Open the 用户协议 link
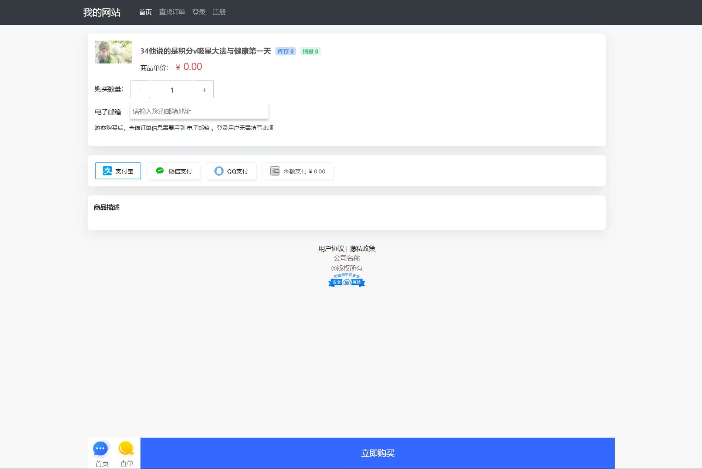Screen dimensions: 702x469 coord(331,248)
